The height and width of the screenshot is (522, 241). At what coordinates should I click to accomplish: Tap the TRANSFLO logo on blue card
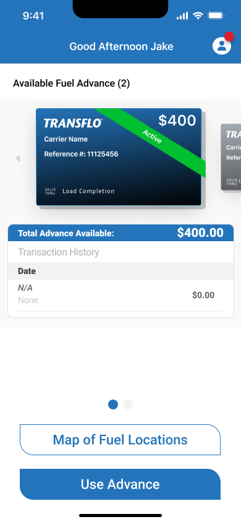pos(73,123)
